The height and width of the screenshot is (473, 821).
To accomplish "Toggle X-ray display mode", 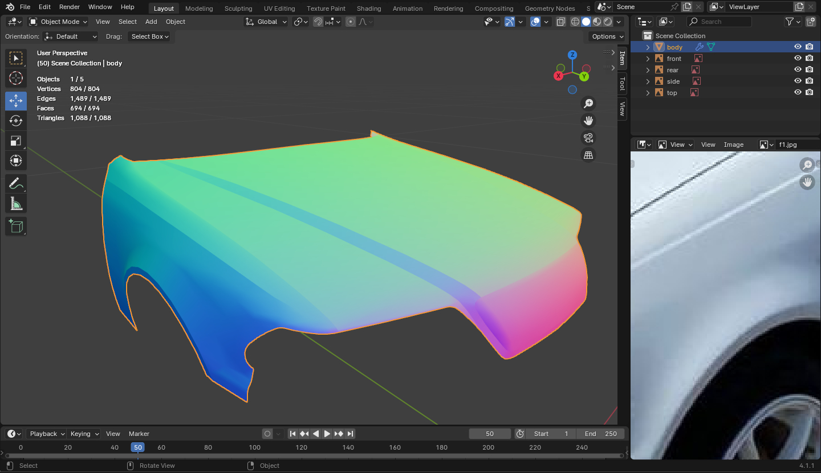I will pos(561,22).
